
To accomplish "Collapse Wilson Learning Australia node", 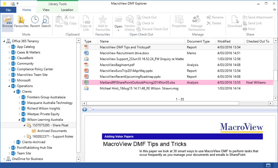I will 19,120.
